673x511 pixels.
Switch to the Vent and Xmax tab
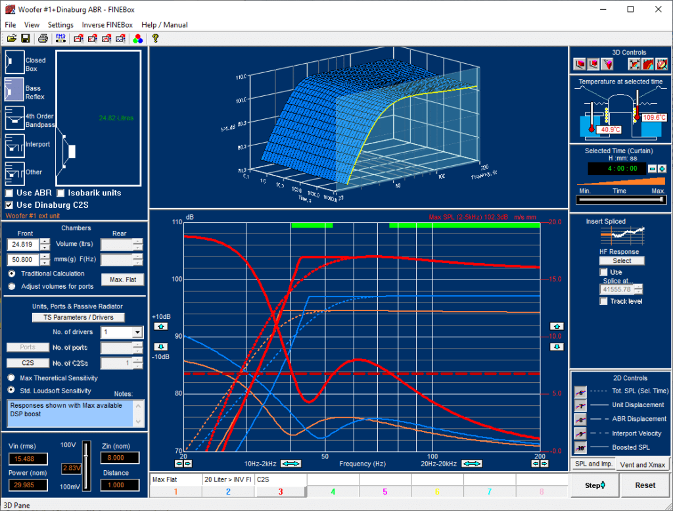click(643, 464)
